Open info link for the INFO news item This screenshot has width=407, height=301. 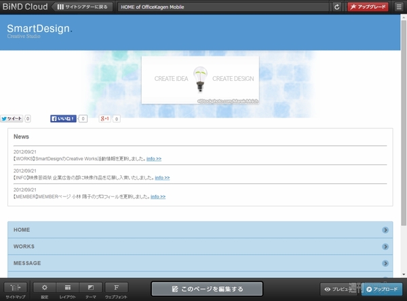(162, 177)
